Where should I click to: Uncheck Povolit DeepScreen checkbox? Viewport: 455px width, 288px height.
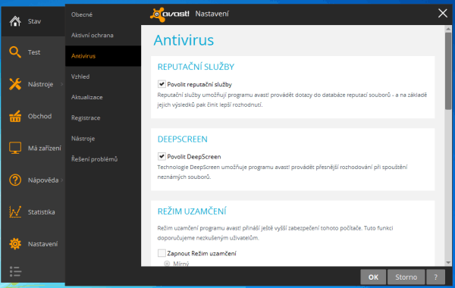tap(162, 156)
